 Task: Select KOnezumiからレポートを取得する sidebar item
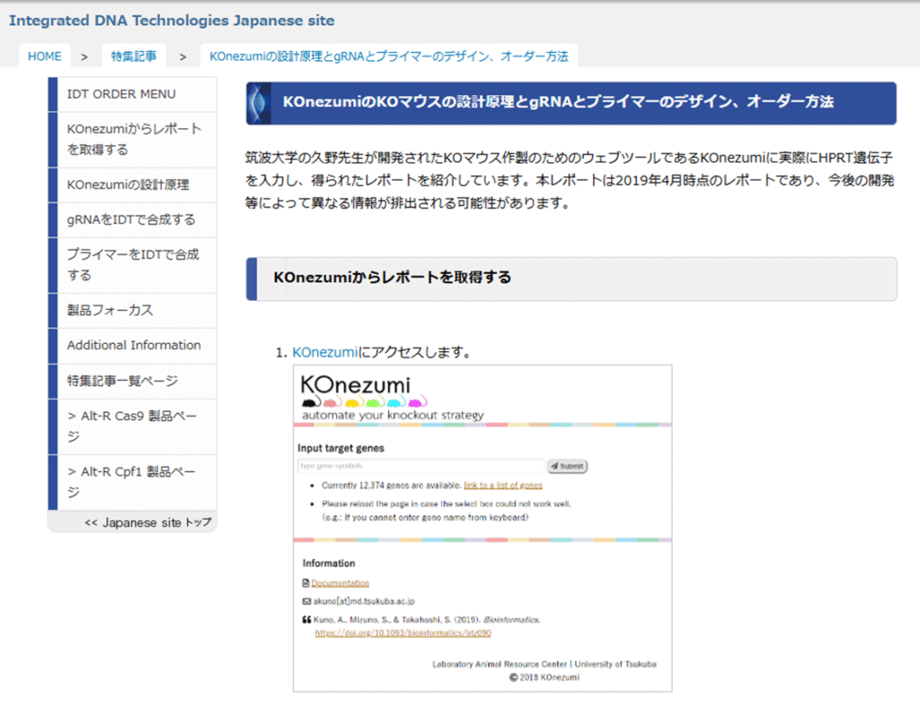pyautogui.click(x=134, y=139)
